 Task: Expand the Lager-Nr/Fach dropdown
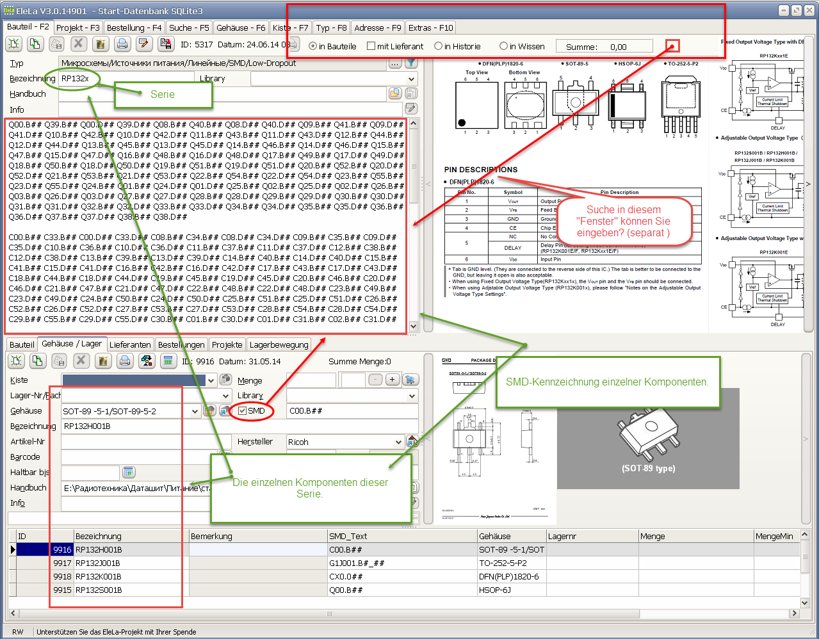(x=225, y=396)
